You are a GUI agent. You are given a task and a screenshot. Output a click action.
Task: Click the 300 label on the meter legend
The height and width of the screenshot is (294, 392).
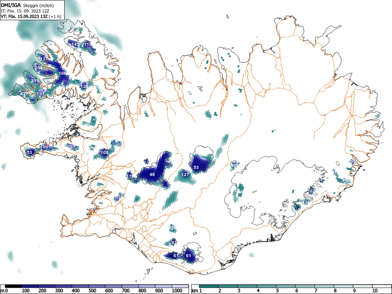(59, 290)
